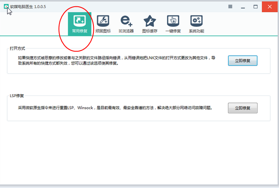Go to the 一键修复 tab
Image resolution: width=279 pixels, height=188 pixels.
173,24
